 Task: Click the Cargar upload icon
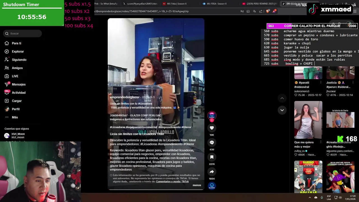click(x=7, y=101)
